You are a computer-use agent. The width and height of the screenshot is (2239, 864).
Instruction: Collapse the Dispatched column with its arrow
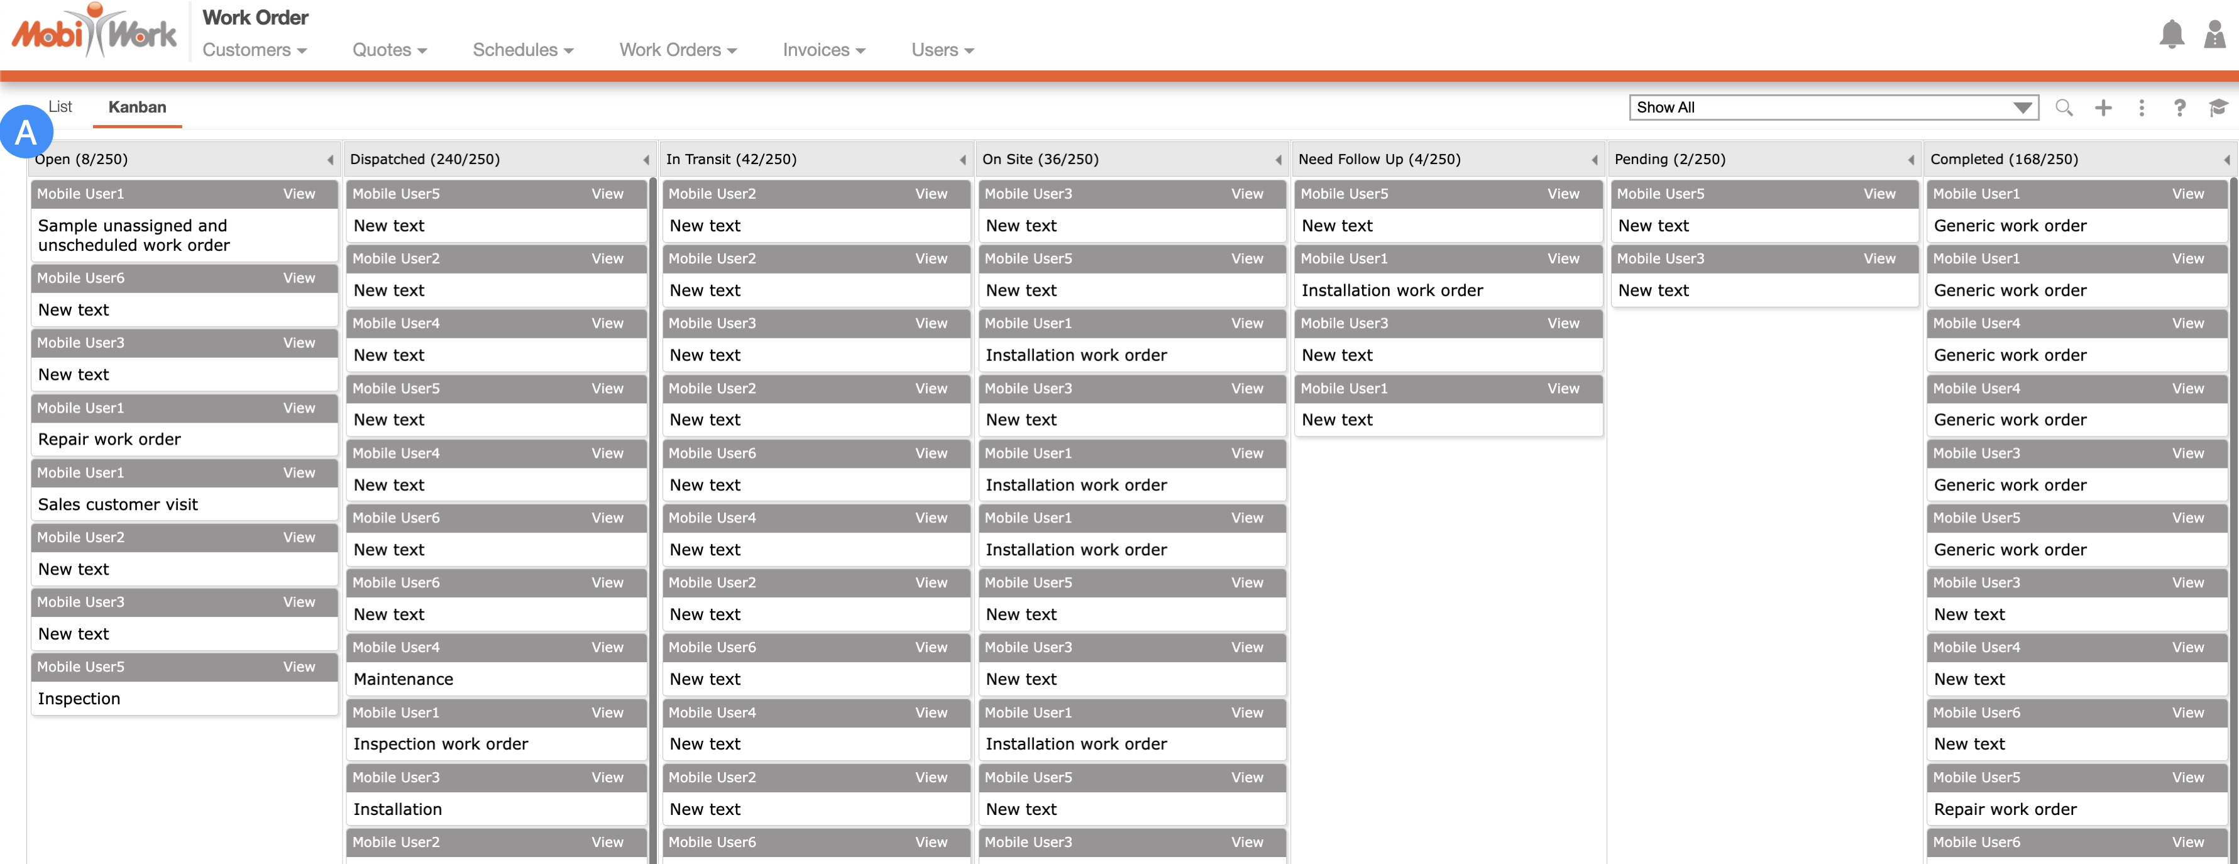point(646,160)
